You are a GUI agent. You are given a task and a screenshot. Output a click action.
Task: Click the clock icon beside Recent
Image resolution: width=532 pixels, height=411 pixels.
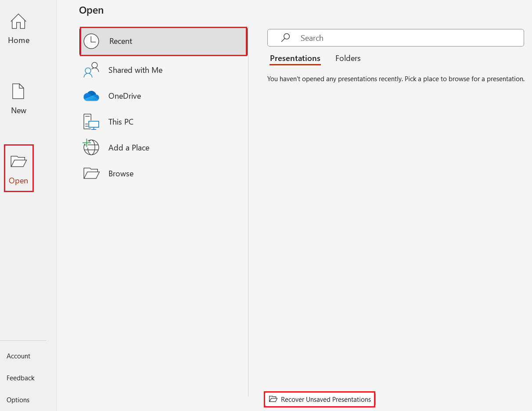pos(91,41)
